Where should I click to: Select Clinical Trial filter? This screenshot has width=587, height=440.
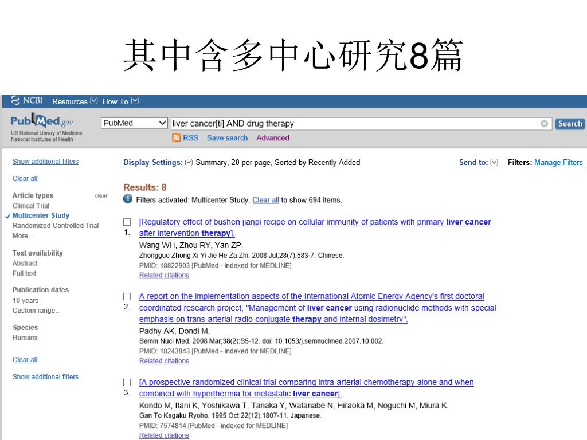[x=31, y=206]
